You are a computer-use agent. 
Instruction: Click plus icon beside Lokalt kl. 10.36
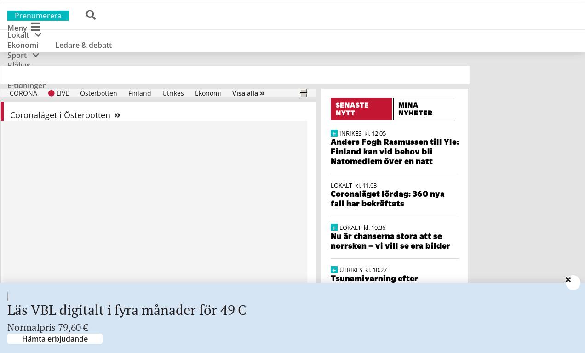coord(334,228)
